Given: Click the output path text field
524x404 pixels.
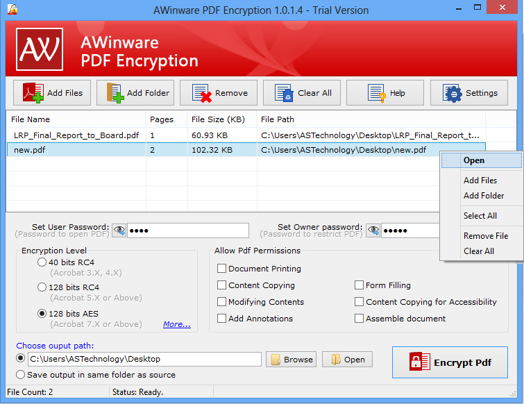Looking at the screenshot, I should point(144,359).
